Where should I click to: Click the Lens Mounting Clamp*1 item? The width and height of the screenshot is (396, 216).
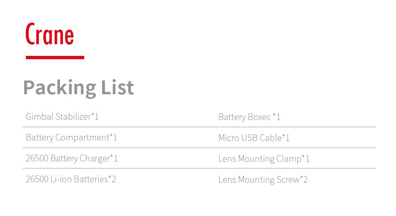pyautogui.click(x=264, y=159)
